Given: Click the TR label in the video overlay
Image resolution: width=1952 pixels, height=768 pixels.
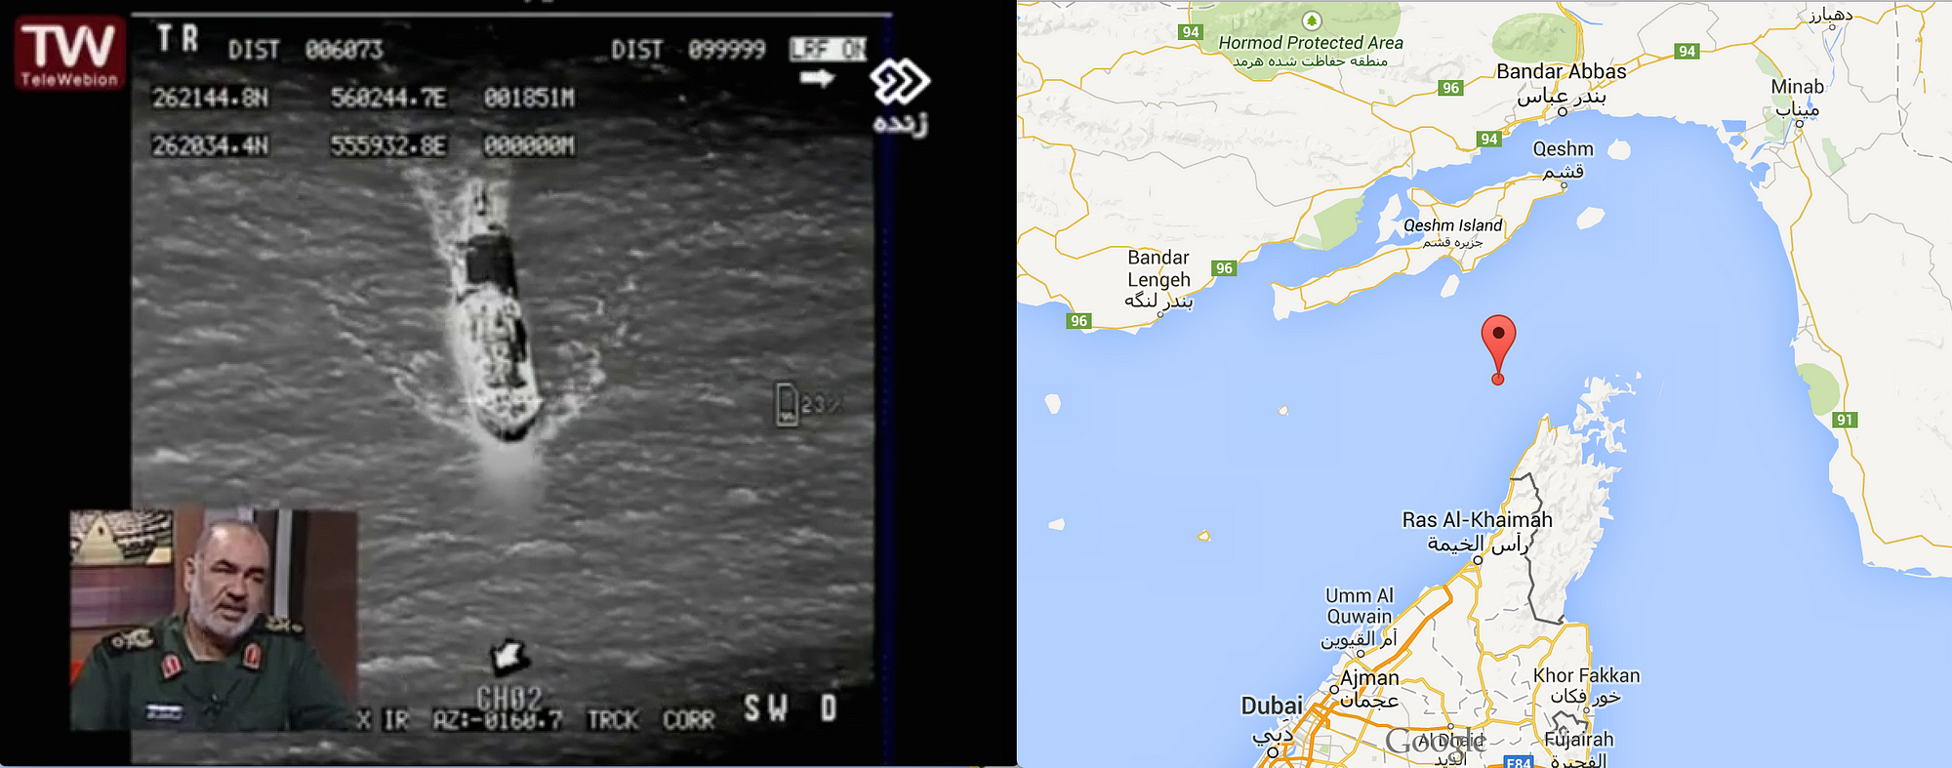Looking at the screenshot, I should [x=179, y=39].
